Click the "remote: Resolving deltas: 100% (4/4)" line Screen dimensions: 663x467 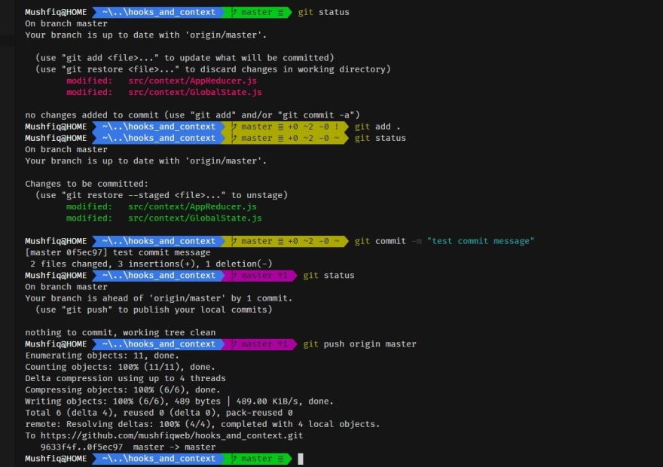[x=203, y=424]
